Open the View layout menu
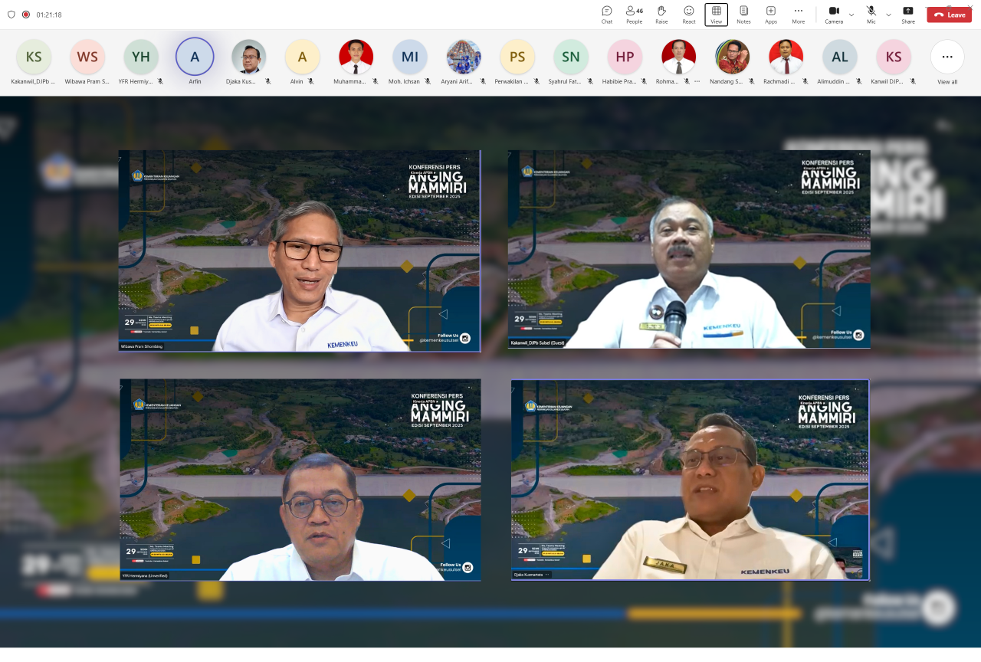The width and height of the screenshot is (981, 662). pos(716,14)
